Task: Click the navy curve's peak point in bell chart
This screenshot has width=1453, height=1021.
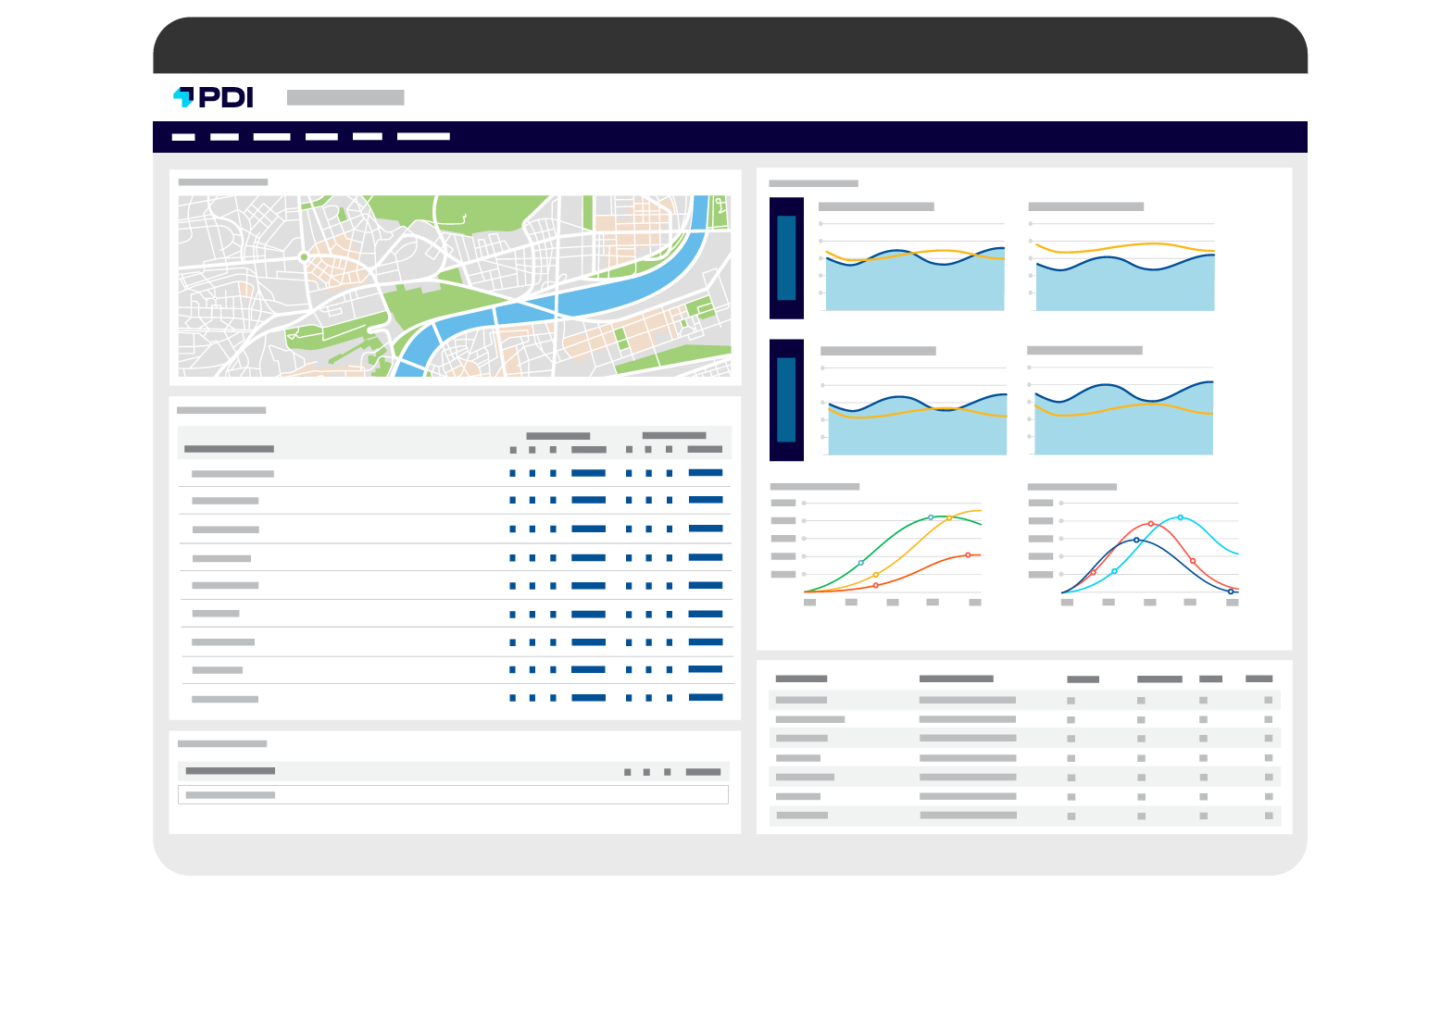Action: [x=1136, y=540]
